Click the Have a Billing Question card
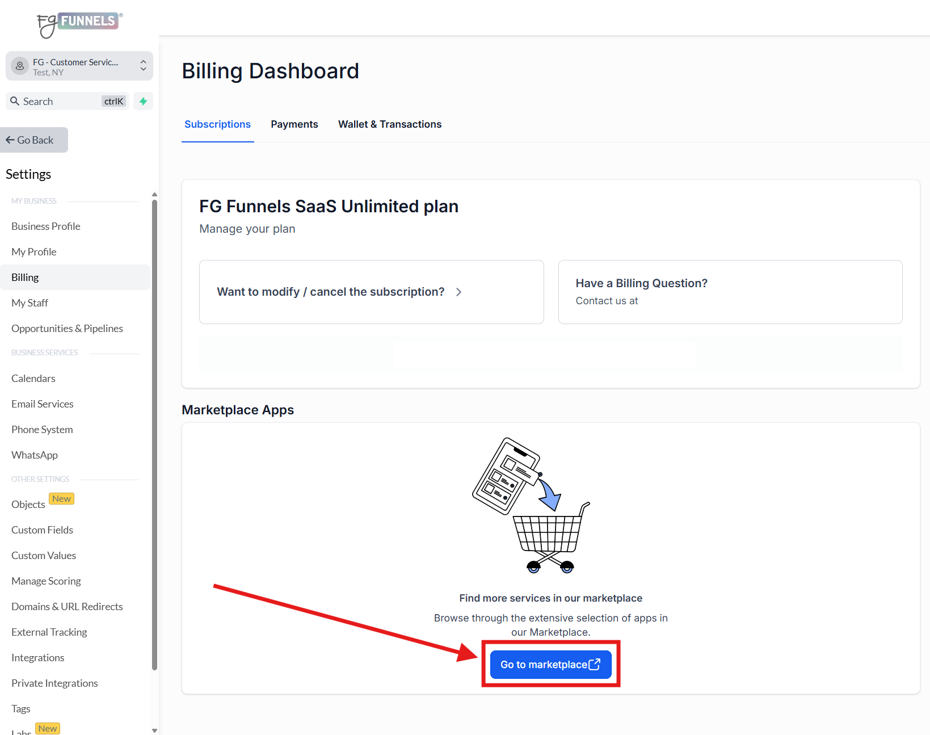This screenshot has width=930, height=735. tap(730, 292)
